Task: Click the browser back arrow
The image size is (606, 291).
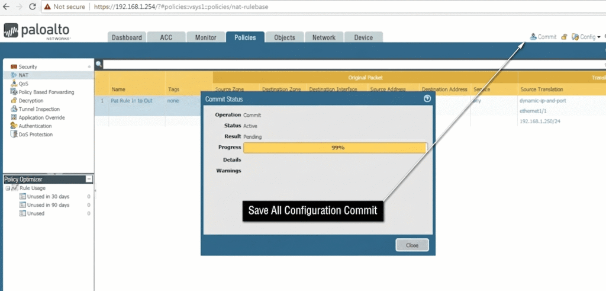Action: [6, 7]
